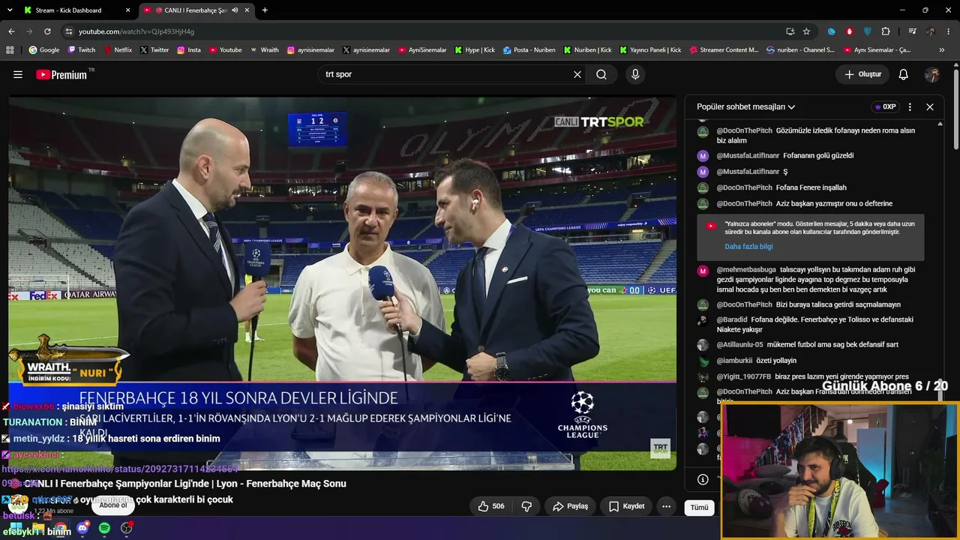Viewport: 960px width, 540px height.
Task: Close the live chat panel
Action: pyautogui.click(x=930, y=106)
